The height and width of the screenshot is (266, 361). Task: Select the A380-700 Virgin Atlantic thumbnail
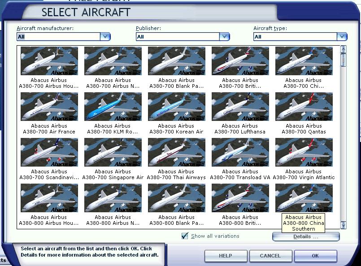click(304, 152)
